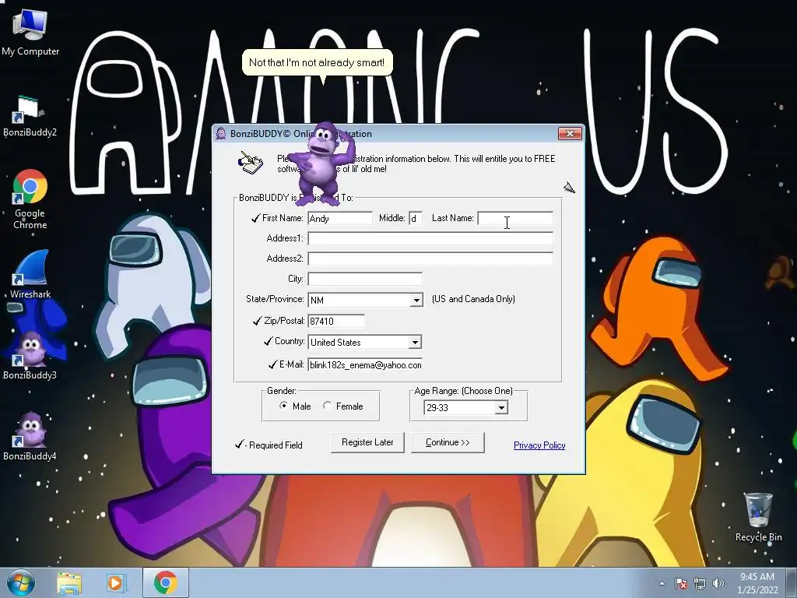This screenshot has height=598, width=797.
Task: Click the E-Mail input field
Action: coord(365,364)
